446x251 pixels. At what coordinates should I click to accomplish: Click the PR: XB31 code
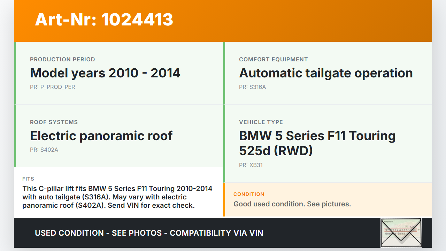[x=251, y=165]
